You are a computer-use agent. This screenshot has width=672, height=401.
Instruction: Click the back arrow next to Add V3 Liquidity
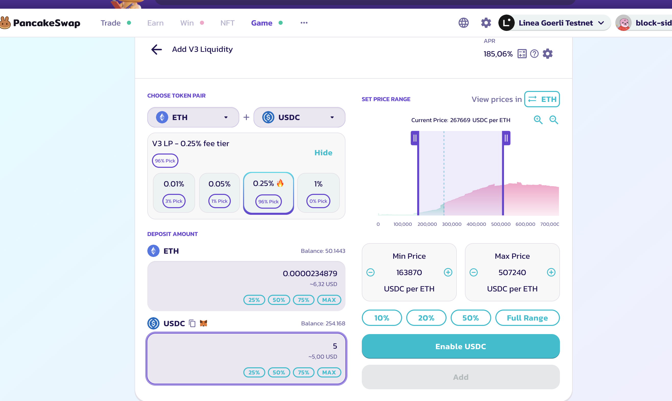click(x=157, y=50)
